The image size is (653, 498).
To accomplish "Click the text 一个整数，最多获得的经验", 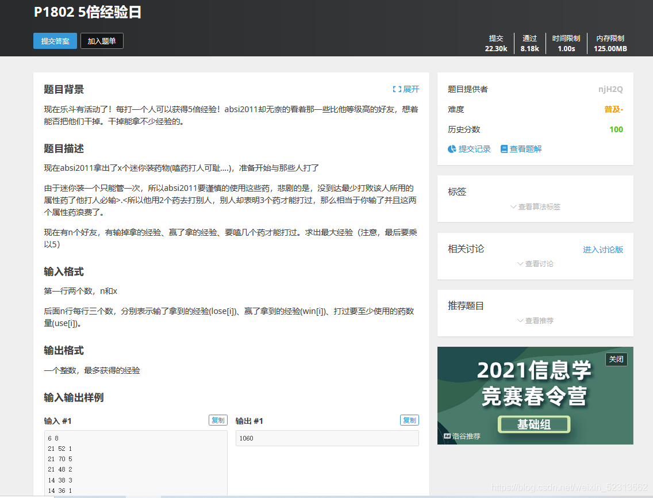I will click(x=92, y=370).
